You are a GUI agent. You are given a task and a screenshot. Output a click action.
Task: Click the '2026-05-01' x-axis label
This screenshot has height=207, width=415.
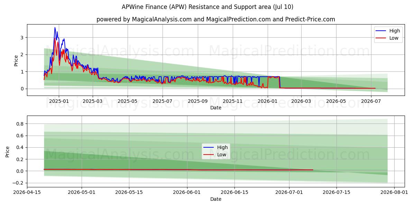click(82, 193)
